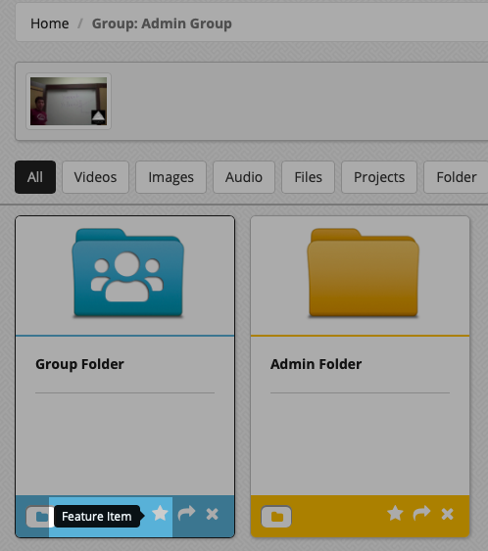The image size is (488, 551).
Task: Click the share arrow on Group Folder
Action: [x=186, y=514]
